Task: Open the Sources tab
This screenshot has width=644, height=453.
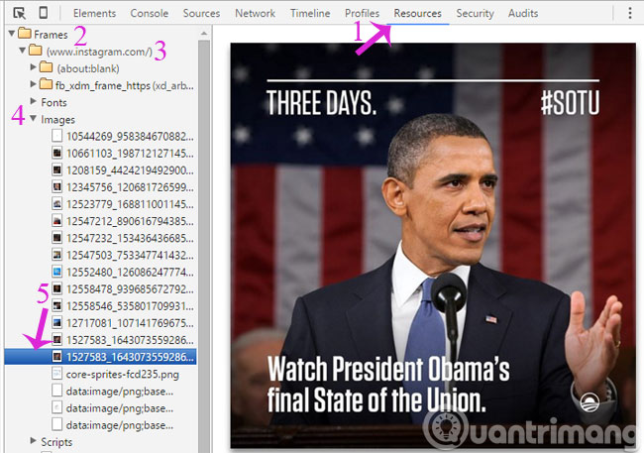Action: 201,13
